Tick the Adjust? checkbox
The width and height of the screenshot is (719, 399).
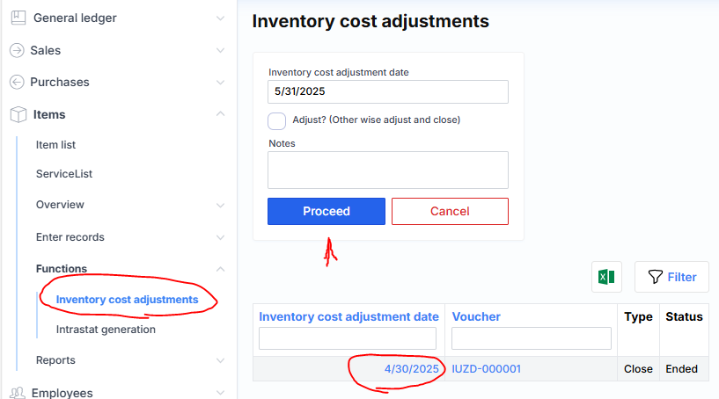277,120
